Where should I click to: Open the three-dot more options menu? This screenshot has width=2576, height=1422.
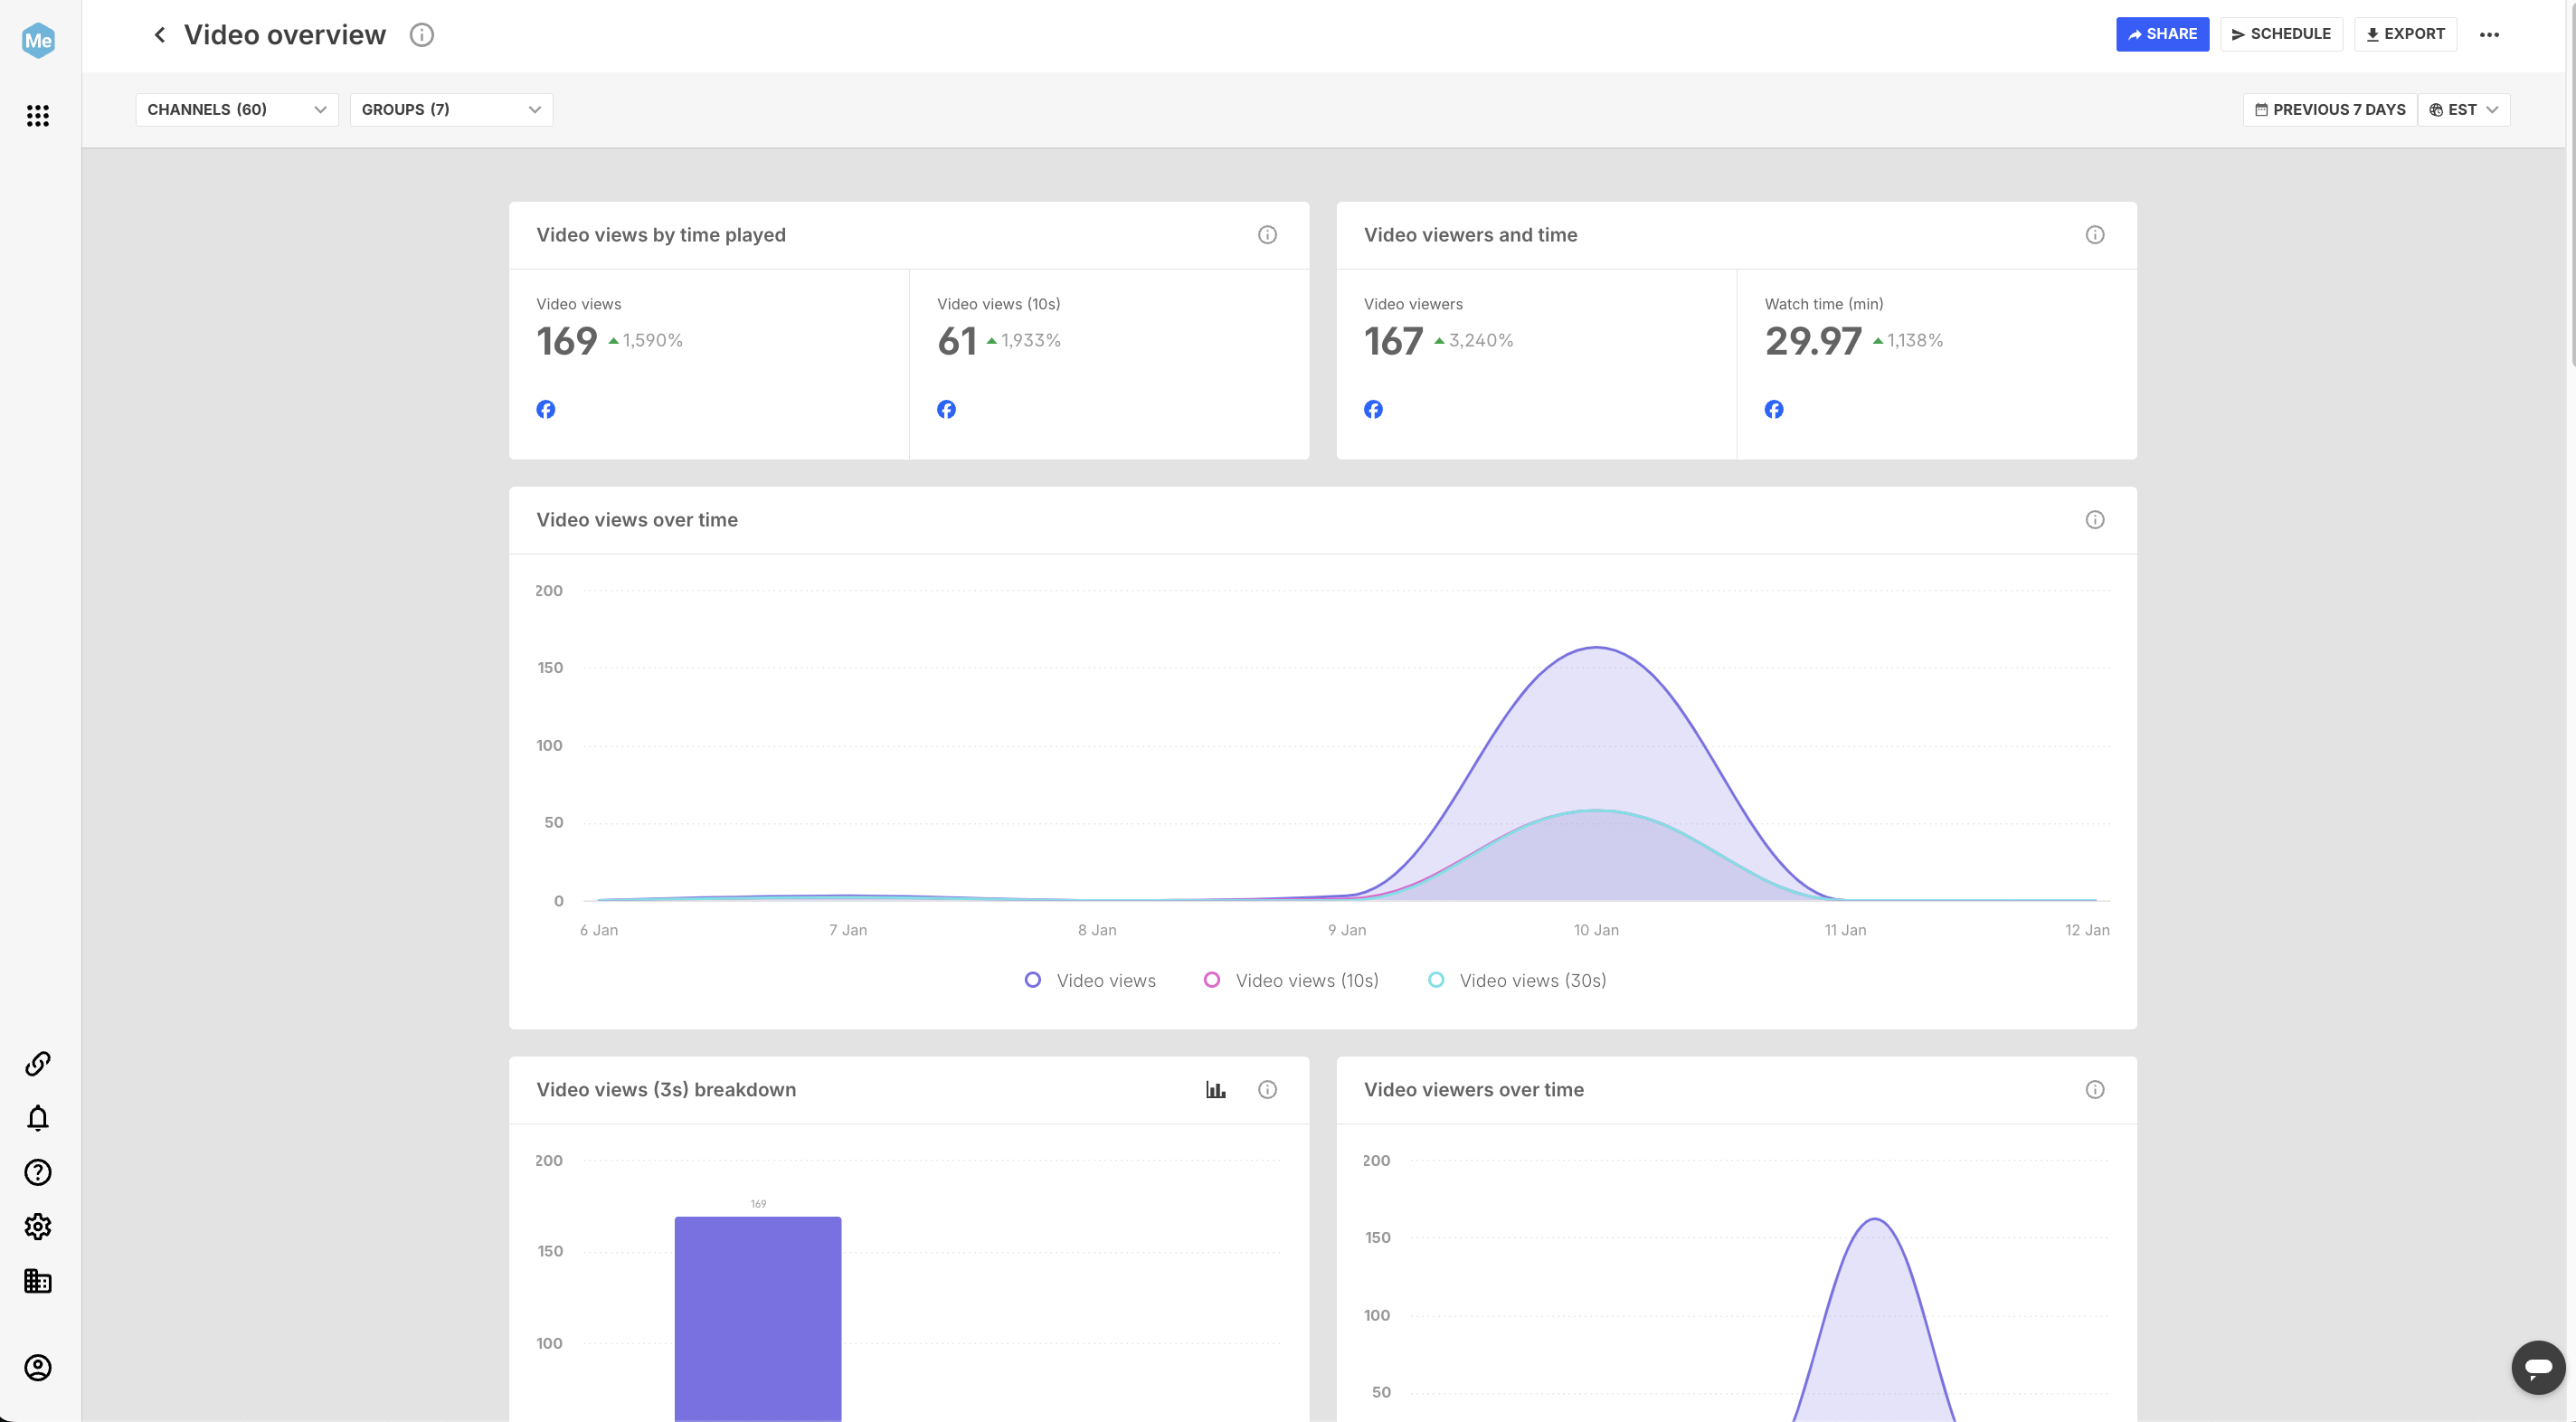[x=2489, y=35]
